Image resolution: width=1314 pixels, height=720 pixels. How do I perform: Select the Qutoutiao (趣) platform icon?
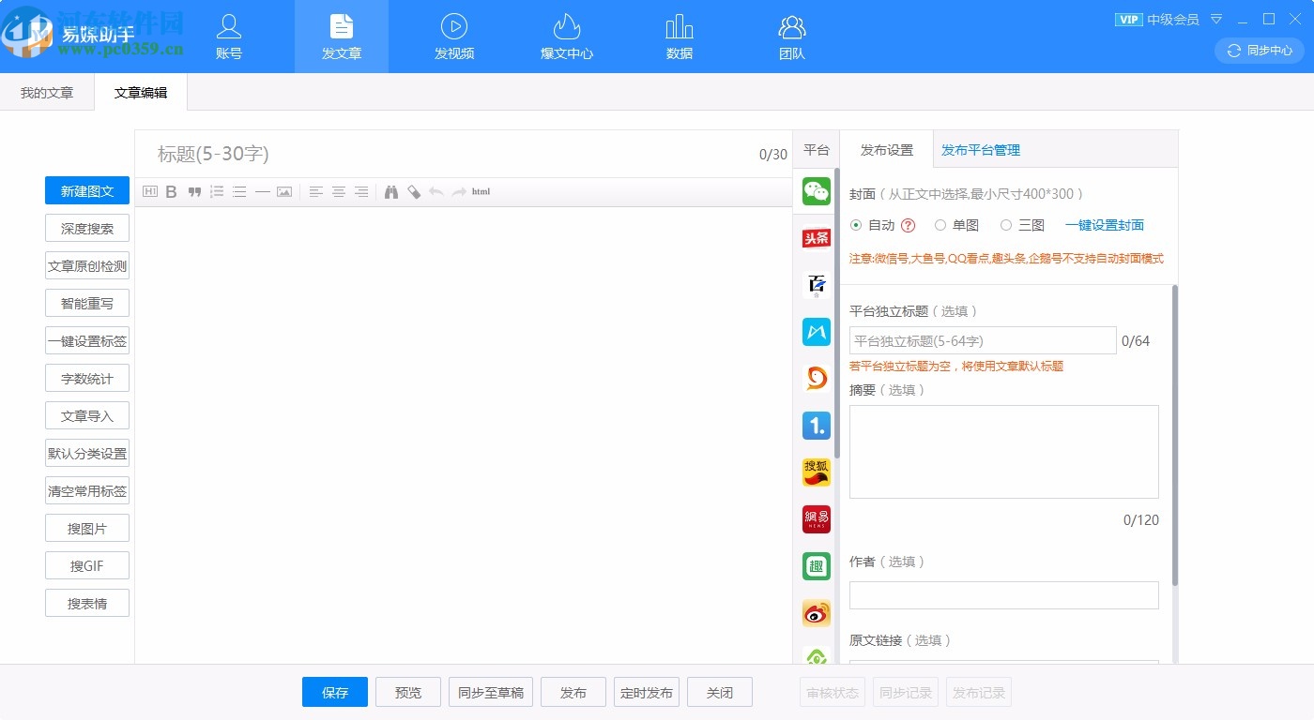pyautogui.click(x=816, y=566)
